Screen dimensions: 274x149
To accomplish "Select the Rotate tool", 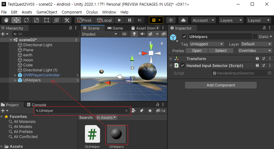I will 26,20.
